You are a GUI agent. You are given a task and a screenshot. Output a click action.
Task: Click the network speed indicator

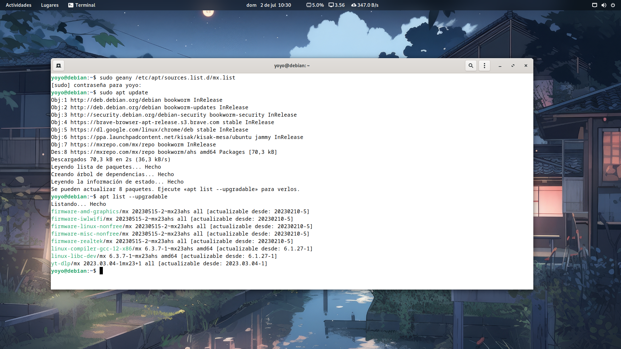click(365, 5)
